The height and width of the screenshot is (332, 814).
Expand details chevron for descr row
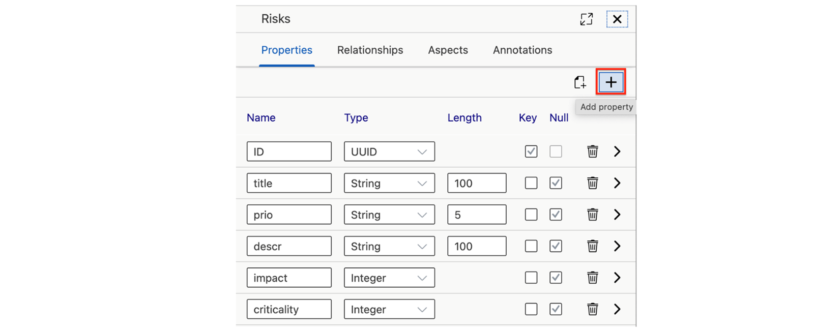click(617, 246)
